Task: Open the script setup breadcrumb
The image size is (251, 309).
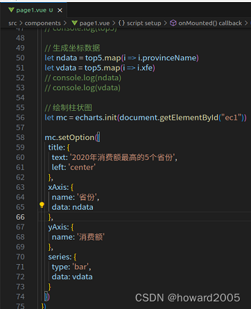Action: [144, 23]
